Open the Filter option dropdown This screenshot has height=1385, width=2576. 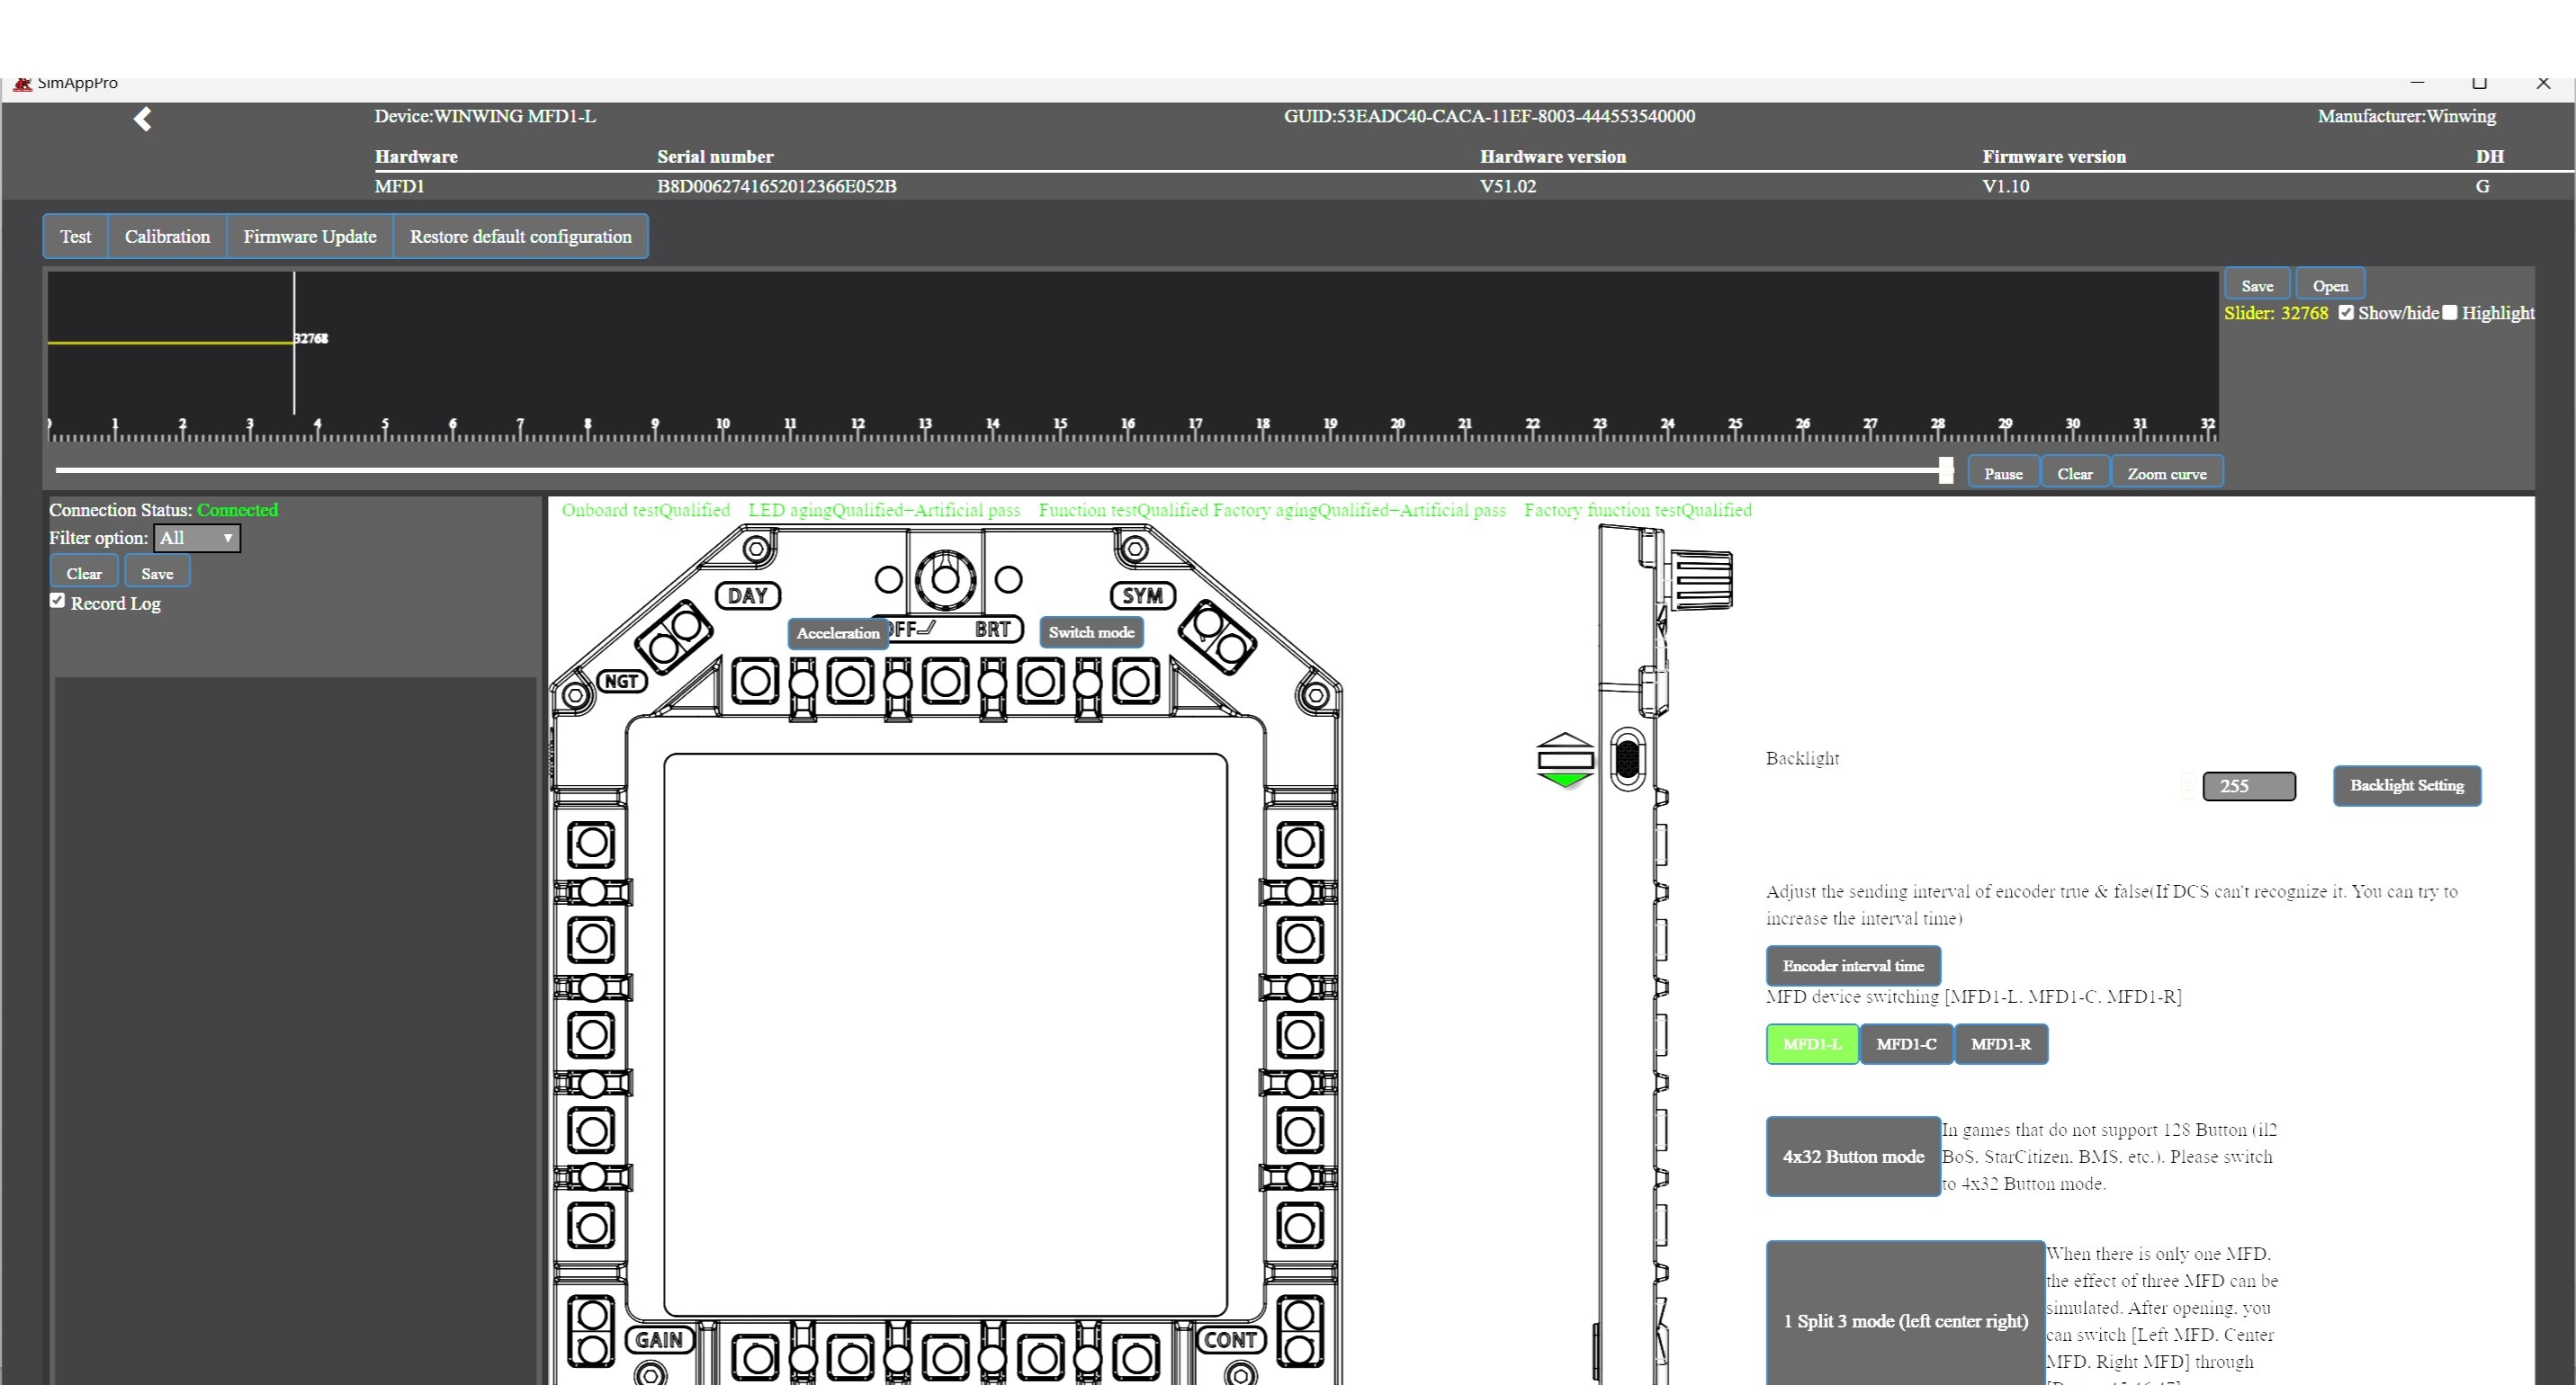(197, 538)
